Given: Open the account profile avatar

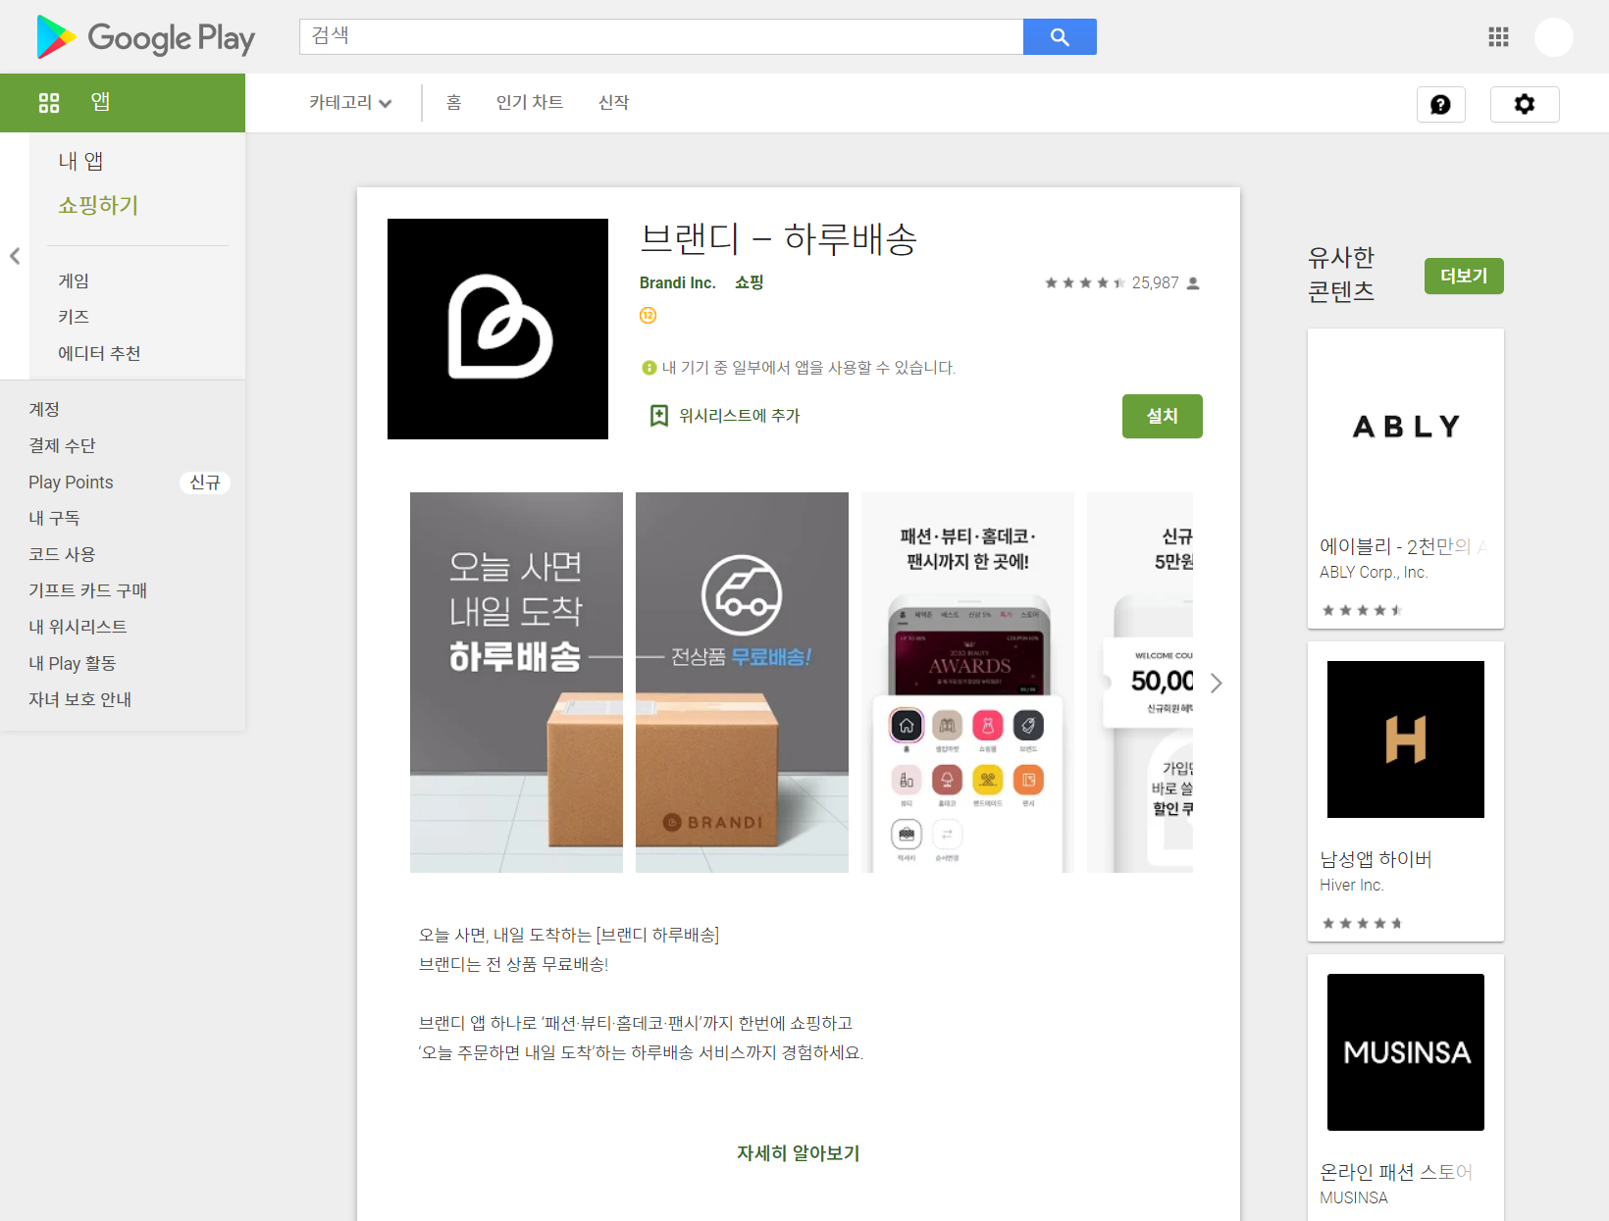Looking at the screenshot, I should pos(1554,37).
